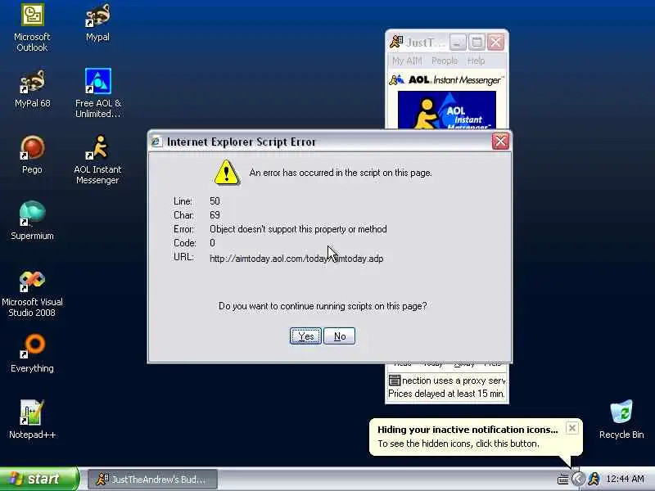
Task: Click the AOL Instant Messenger logo header
Action: pos(446,79)
